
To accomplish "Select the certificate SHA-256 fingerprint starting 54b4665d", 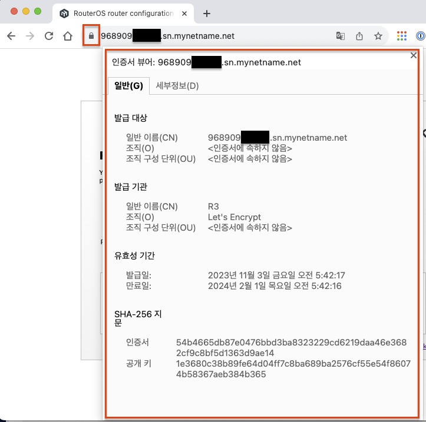I will point(291,348).
